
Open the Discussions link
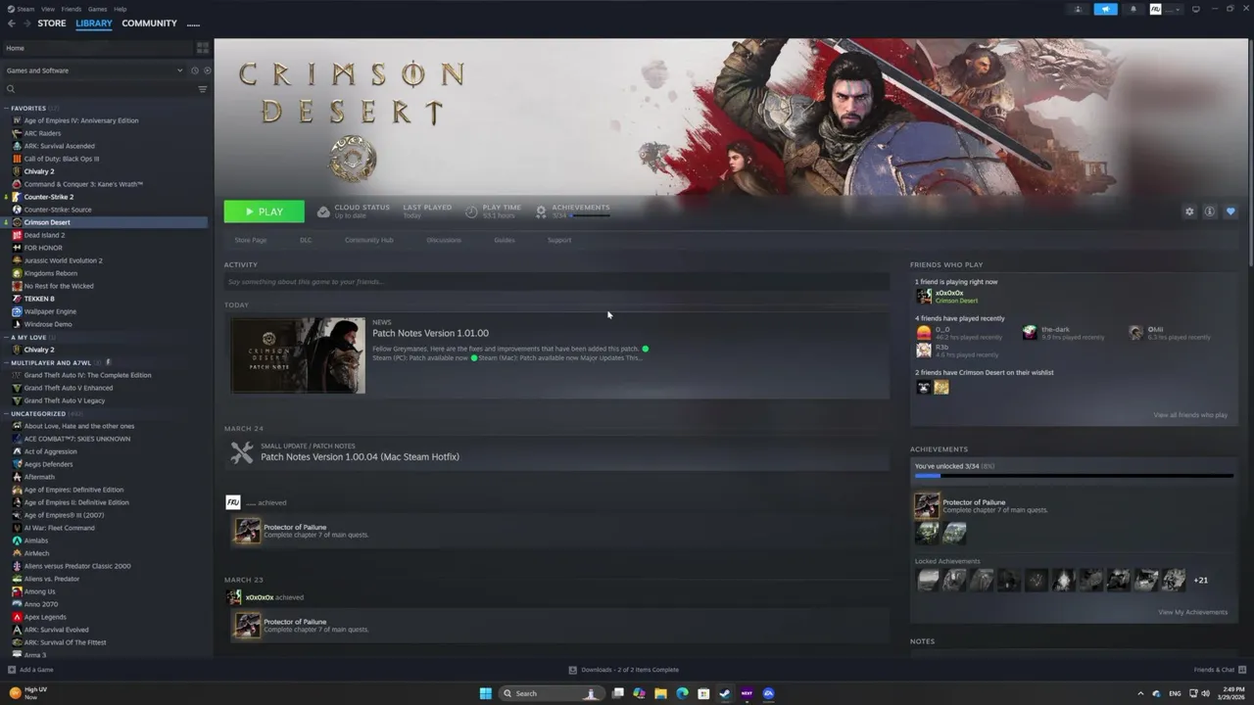(x=444, y=240)
